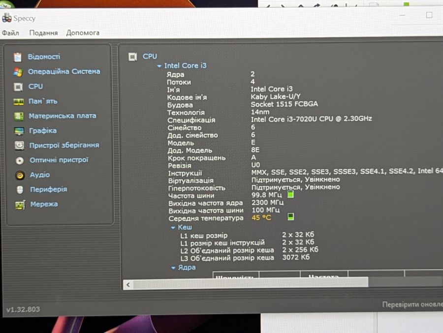Click the green tray icon next to 45 °C
The height and width of the screenshot is (333, 443).
tap(290, 216)
